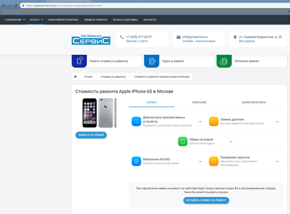Viewport: 290px width, 214px height.
Task: Switch to the ХАРАКТЕРИСТИКИ tab
Action: click(254, 102)
